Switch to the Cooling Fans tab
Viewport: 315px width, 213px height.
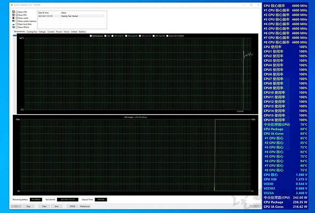[32, 31]
